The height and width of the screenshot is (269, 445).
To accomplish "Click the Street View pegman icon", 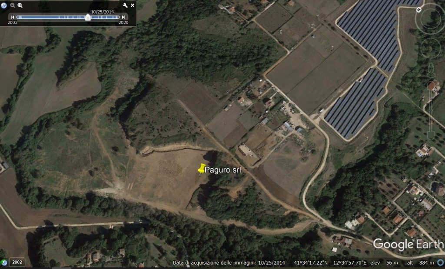I will tap(431, 70).
